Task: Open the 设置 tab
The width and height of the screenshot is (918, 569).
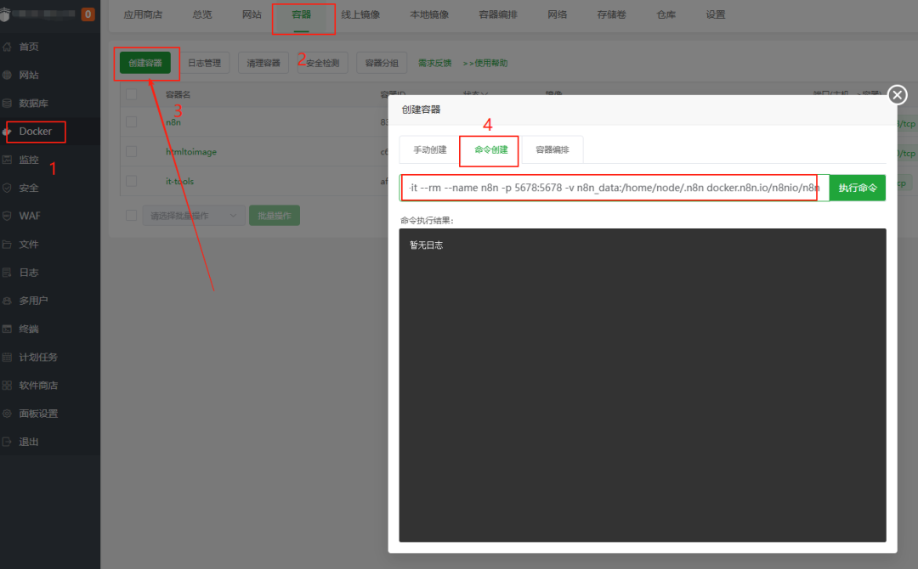Action: click(716, 14)
